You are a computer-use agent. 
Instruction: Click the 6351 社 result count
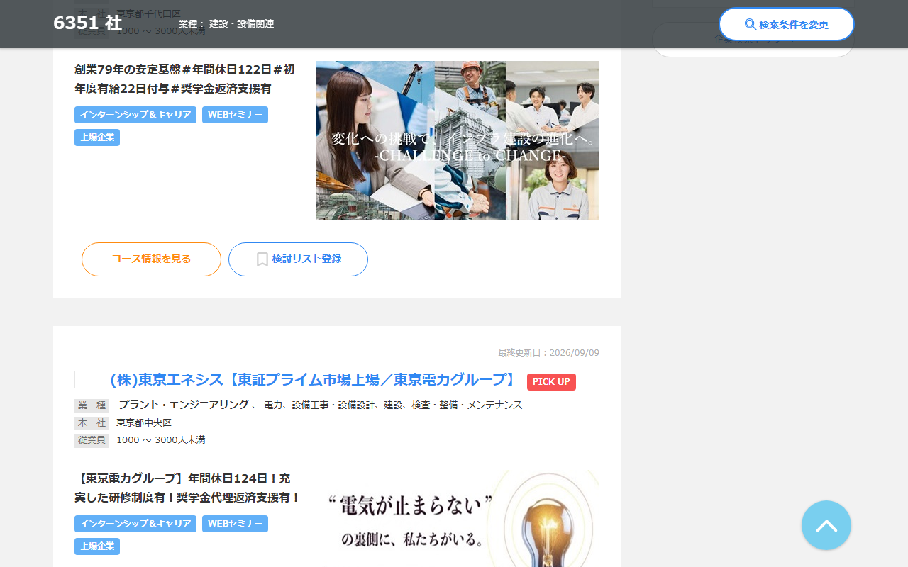pos(87,23)
